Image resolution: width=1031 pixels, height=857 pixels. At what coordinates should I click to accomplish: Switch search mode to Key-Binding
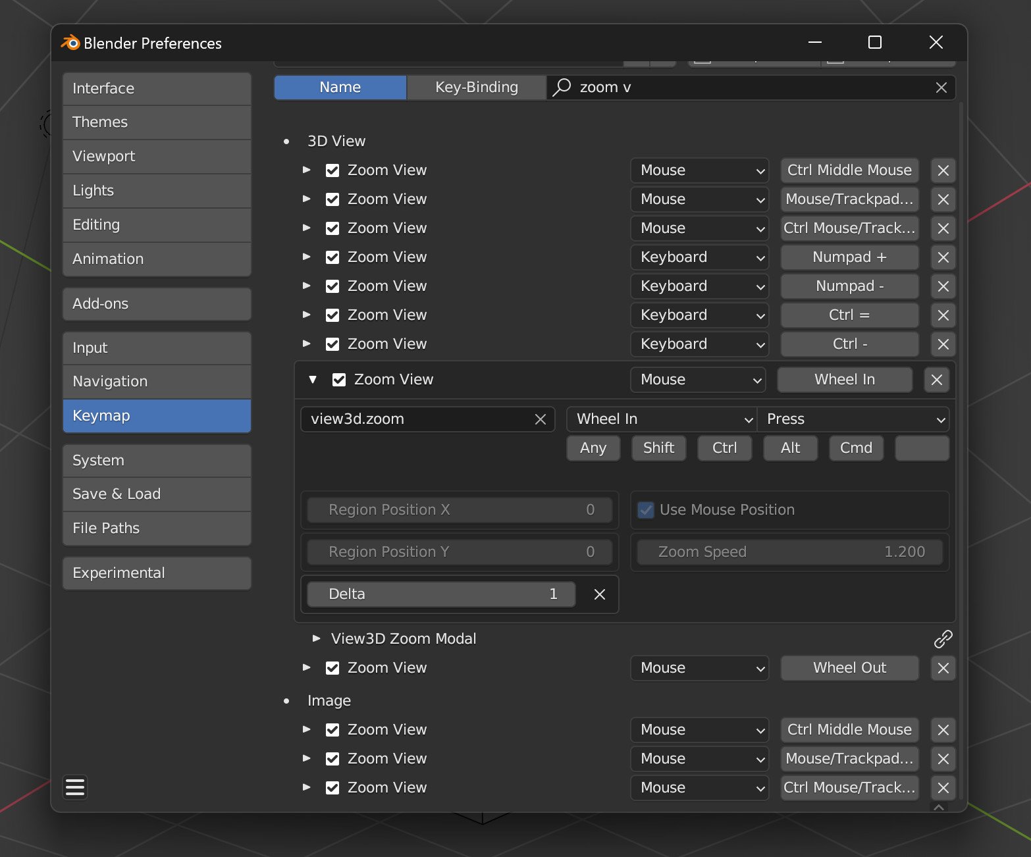[476, 88]
